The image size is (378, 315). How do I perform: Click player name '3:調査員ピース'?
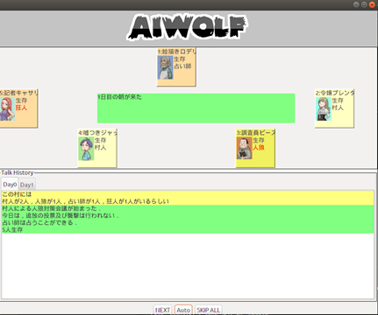[x=256, y=133]
